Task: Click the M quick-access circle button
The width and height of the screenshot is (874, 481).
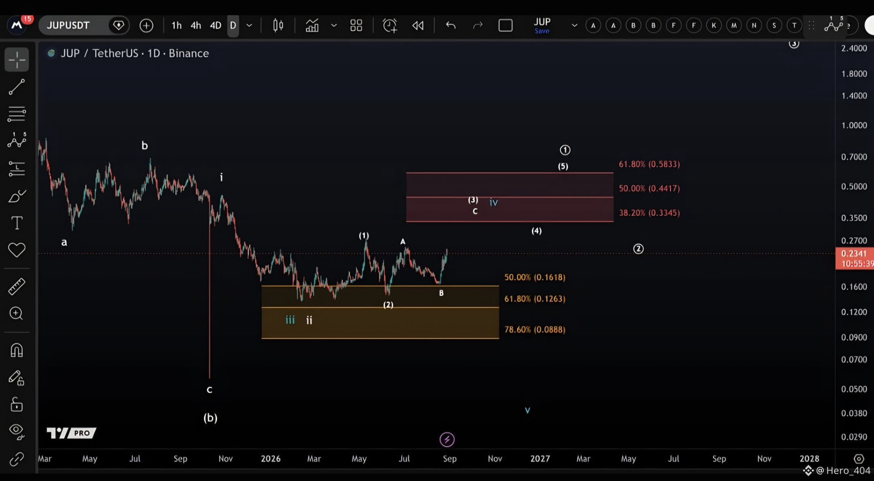Action: click(x=734, y=25)
